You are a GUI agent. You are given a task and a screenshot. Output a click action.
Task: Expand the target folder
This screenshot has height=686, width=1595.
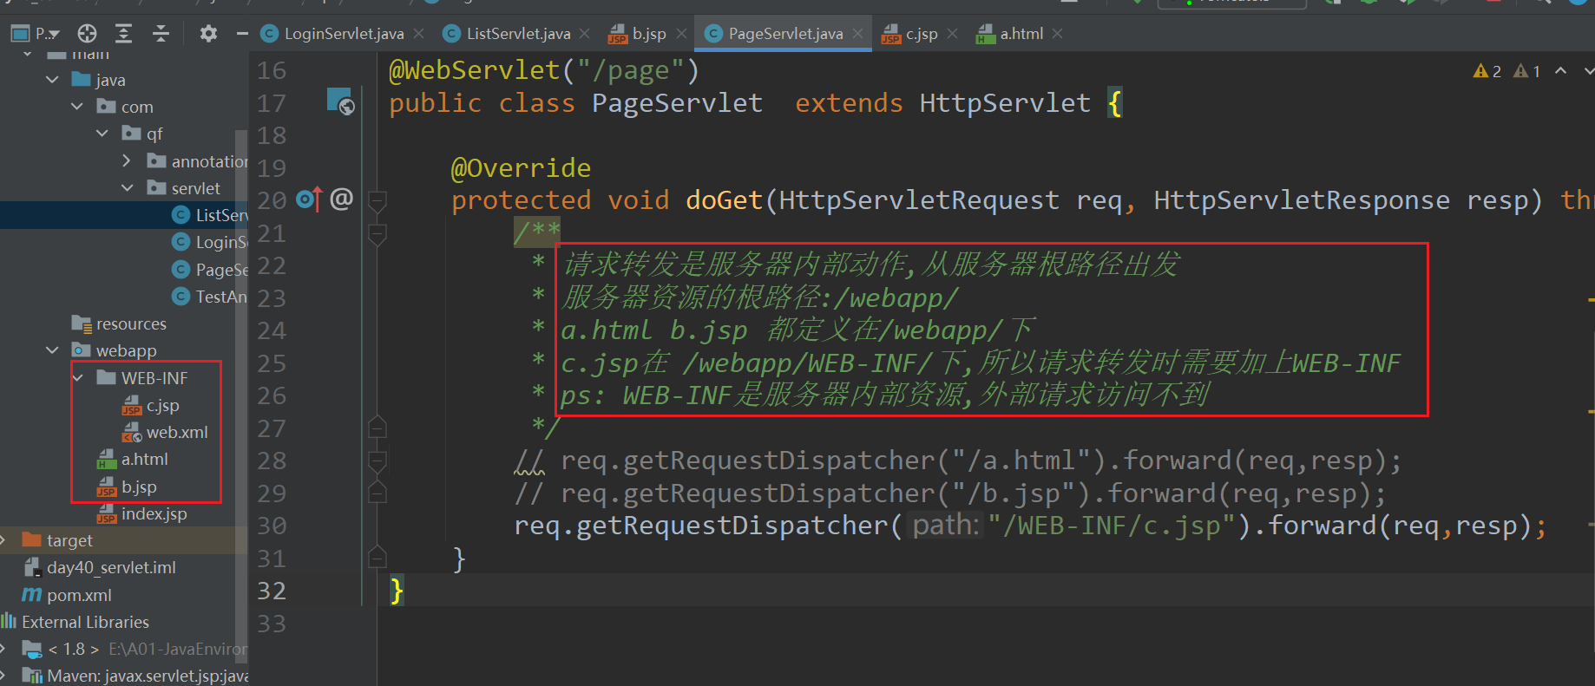coord(3,540)
